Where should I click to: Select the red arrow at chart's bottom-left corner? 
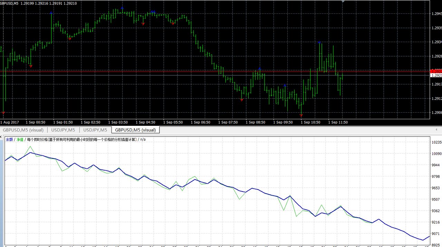(x=3, y=113)
